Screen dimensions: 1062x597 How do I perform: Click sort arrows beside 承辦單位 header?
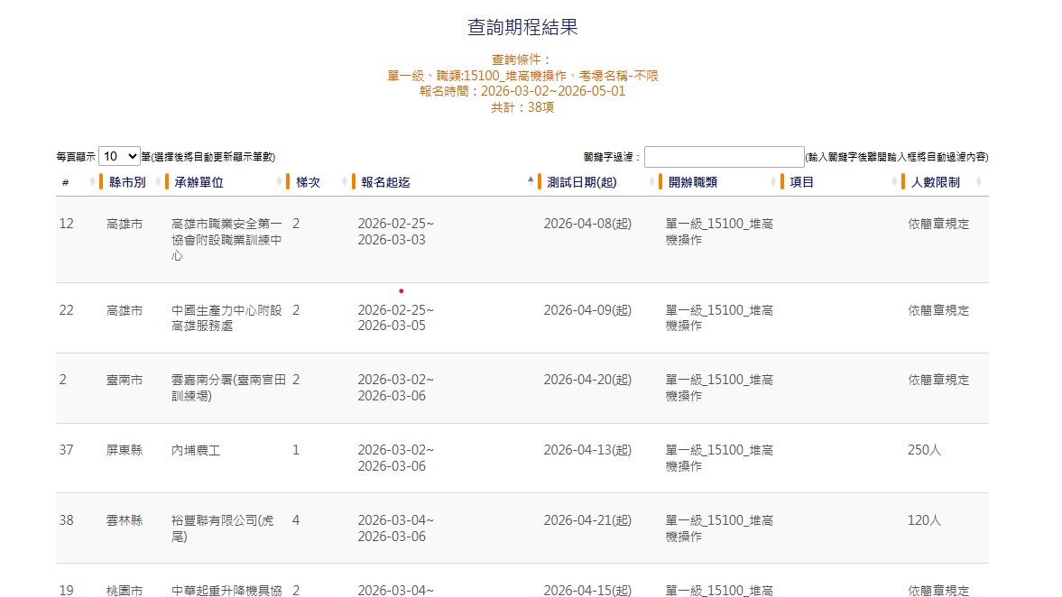coord(278,182)
